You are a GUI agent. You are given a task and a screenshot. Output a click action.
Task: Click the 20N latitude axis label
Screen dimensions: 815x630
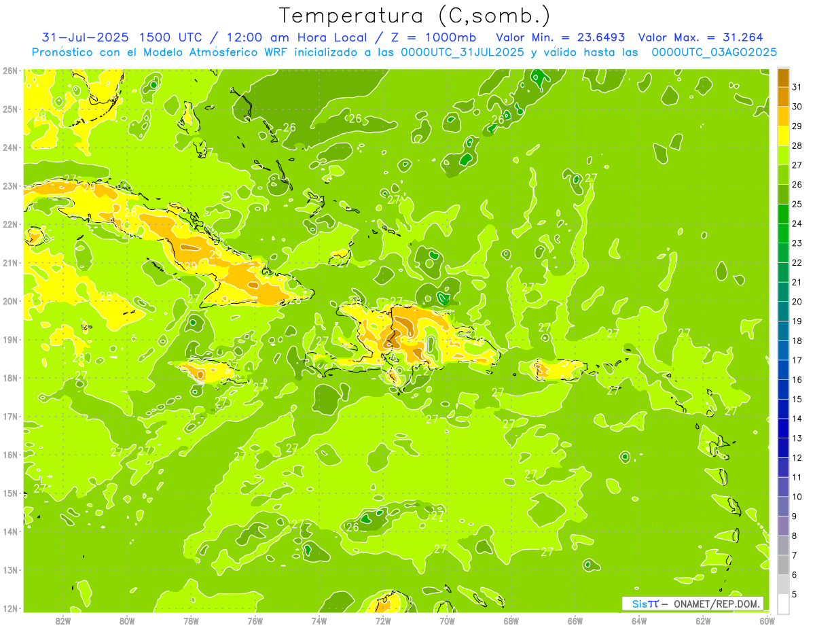tap(10, 301)
